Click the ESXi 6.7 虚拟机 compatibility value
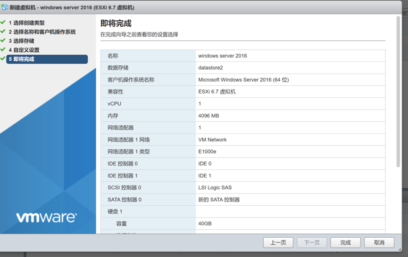The image size is (408, 257). (217, 92)
